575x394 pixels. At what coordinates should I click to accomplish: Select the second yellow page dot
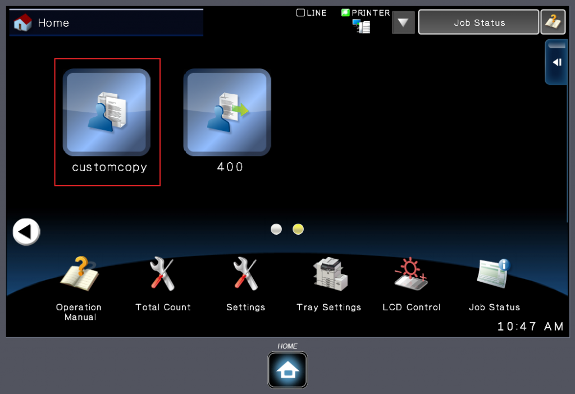[298, 229]
